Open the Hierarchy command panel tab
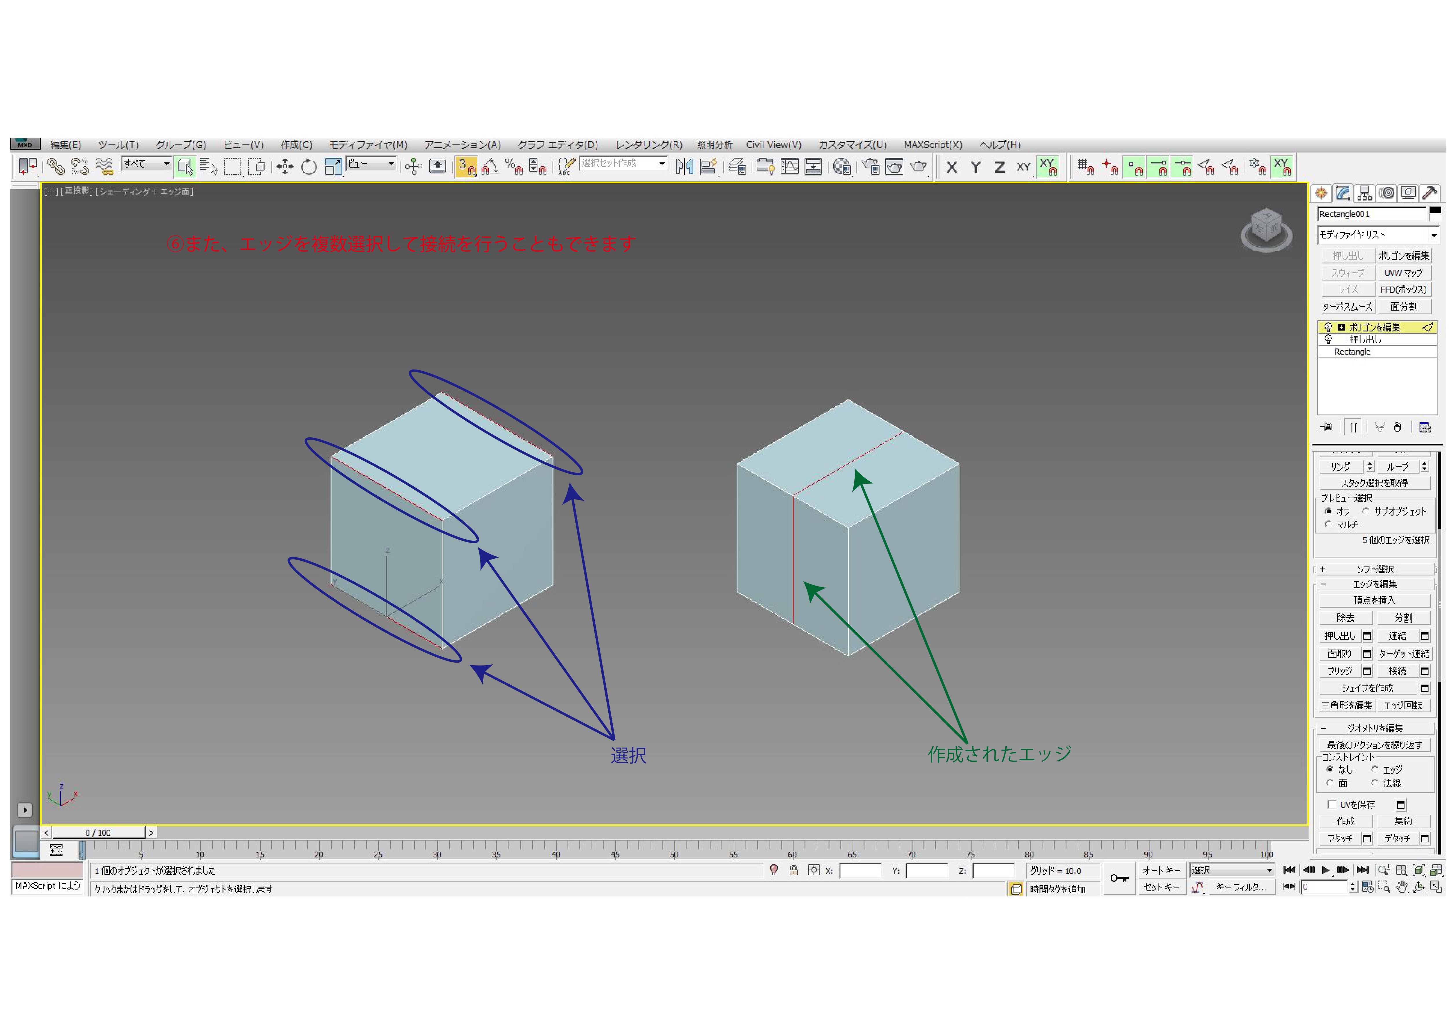 click(1364, 193)
